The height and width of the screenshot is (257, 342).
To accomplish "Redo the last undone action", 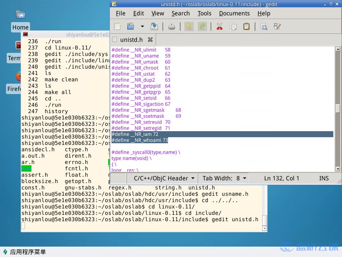I will [202, 26].
